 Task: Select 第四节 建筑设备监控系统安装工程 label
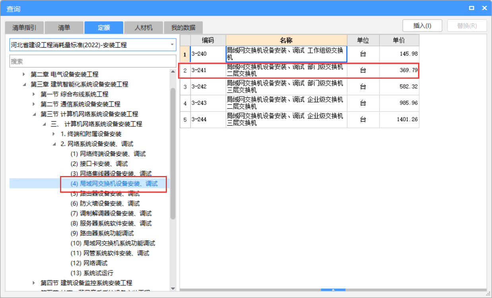86,283
